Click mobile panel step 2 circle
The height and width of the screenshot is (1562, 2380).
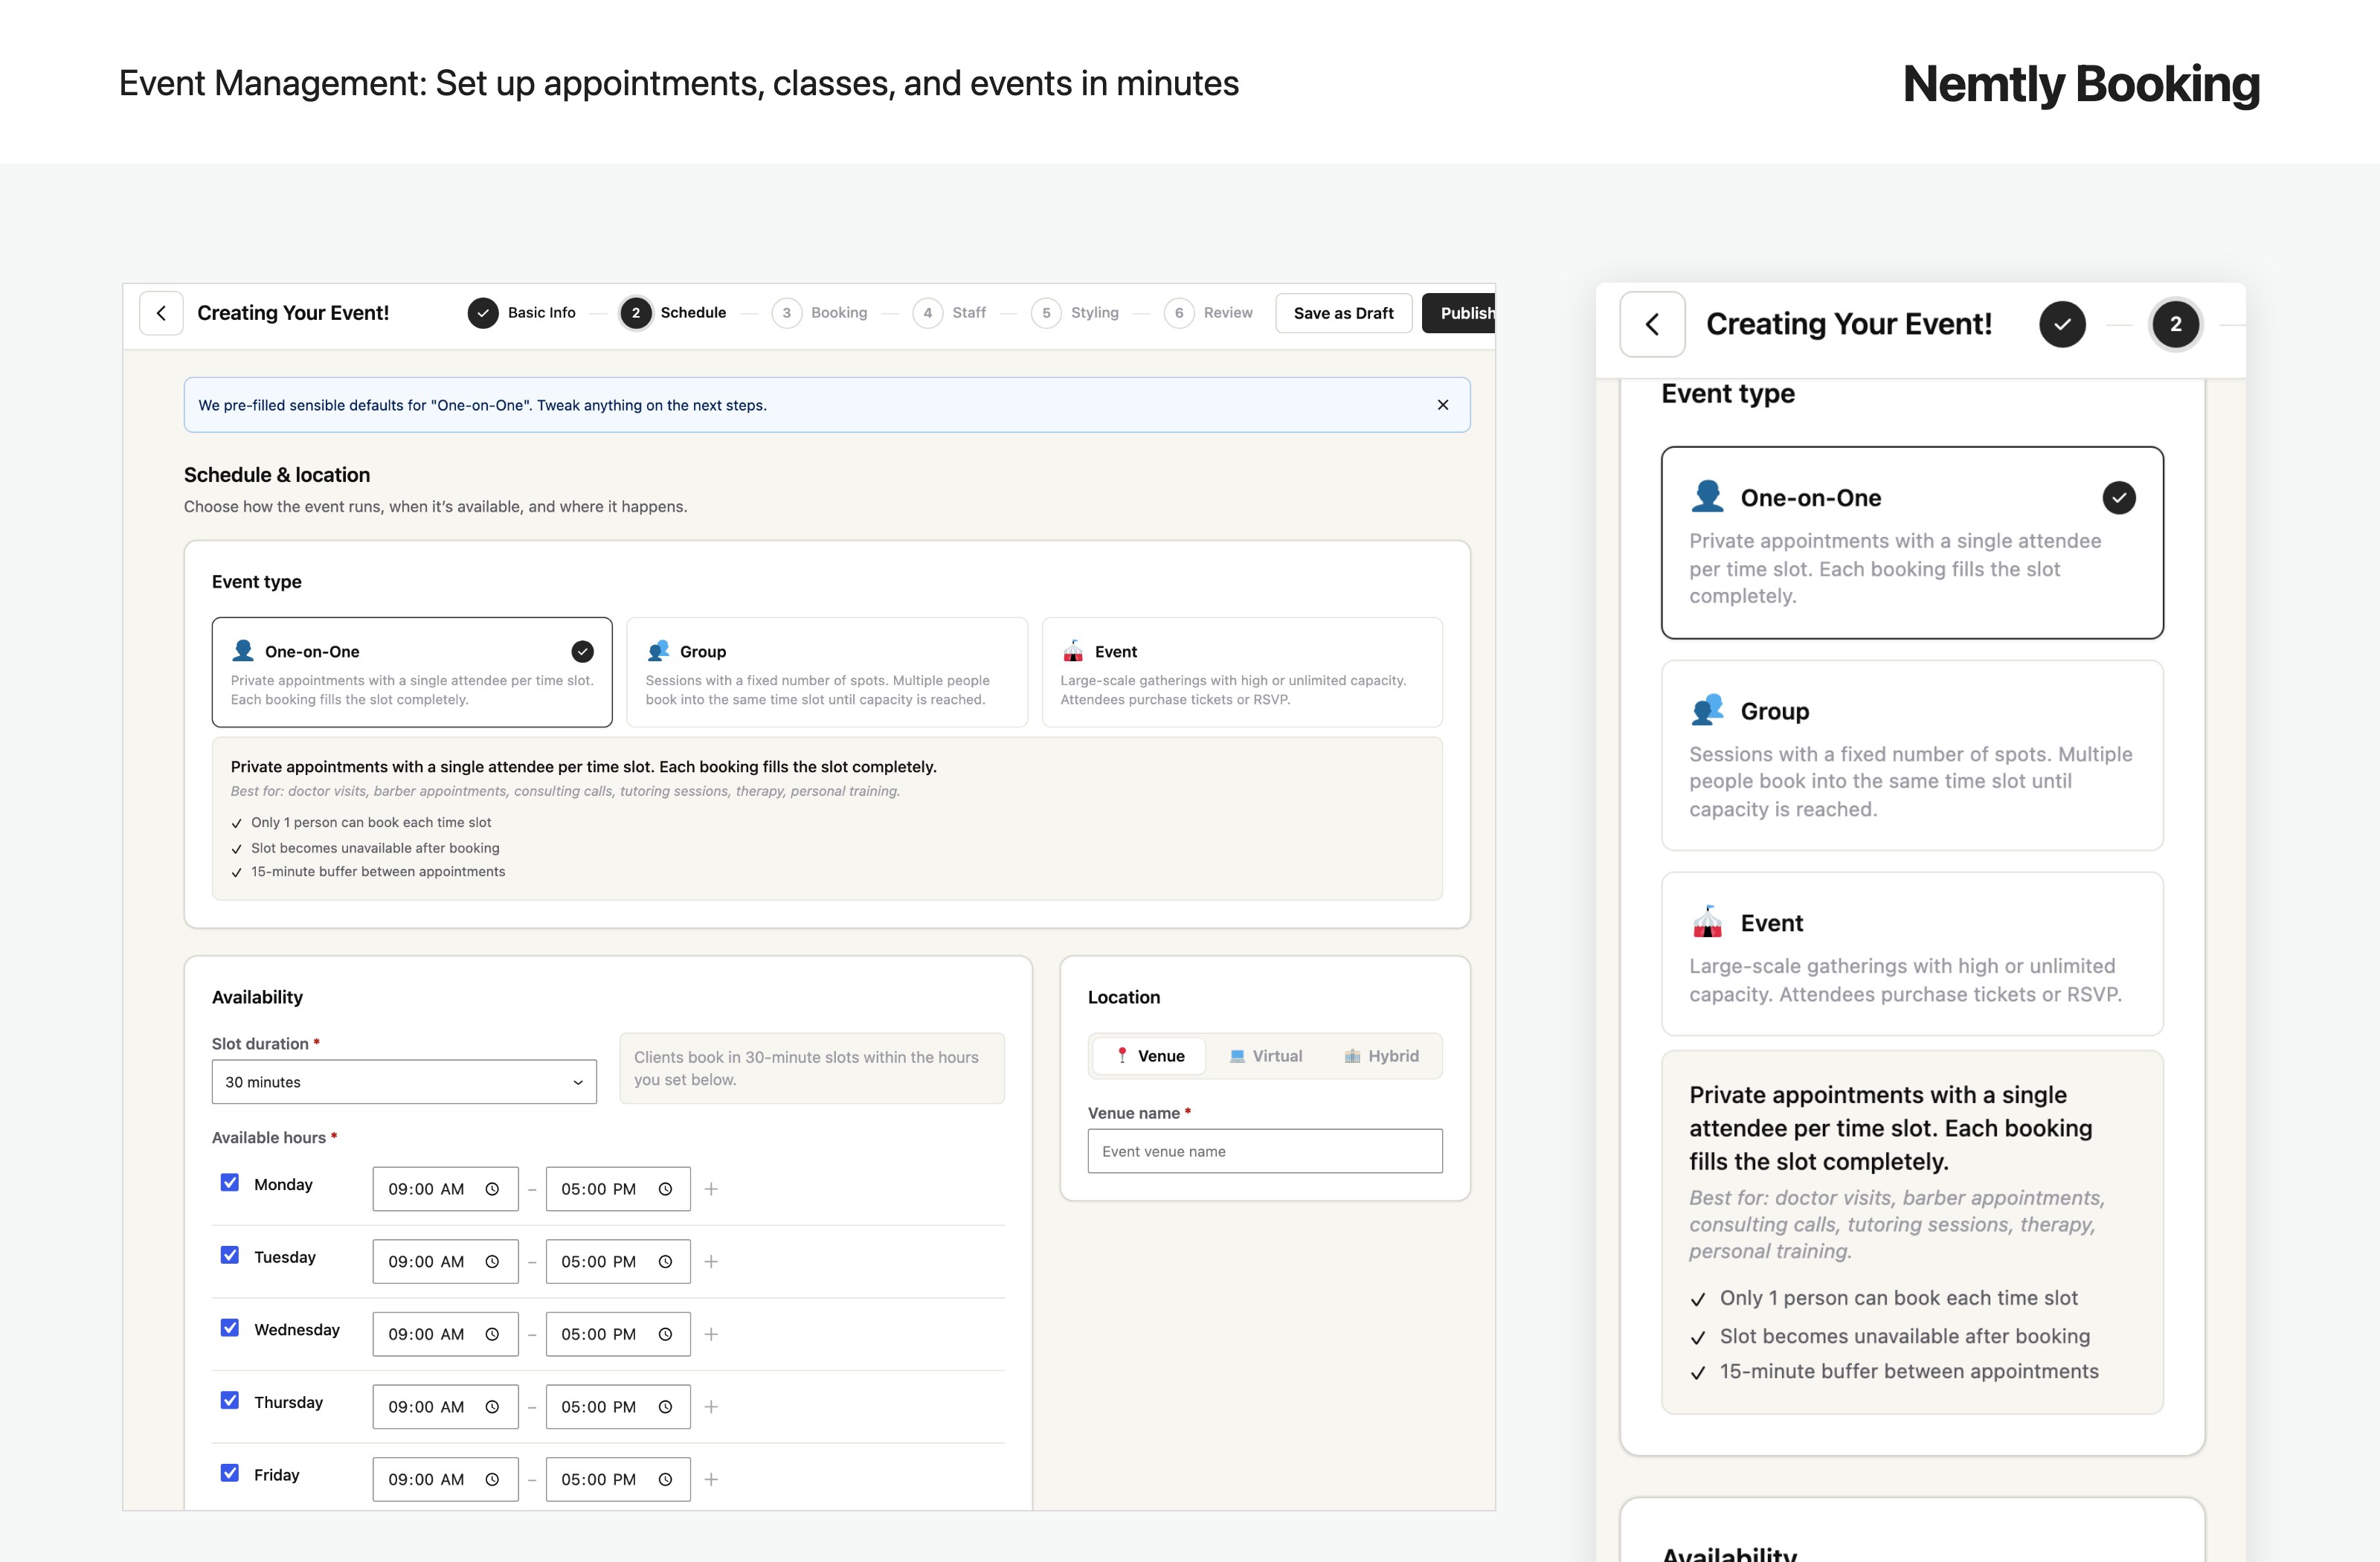click(x=2175, y=324)
